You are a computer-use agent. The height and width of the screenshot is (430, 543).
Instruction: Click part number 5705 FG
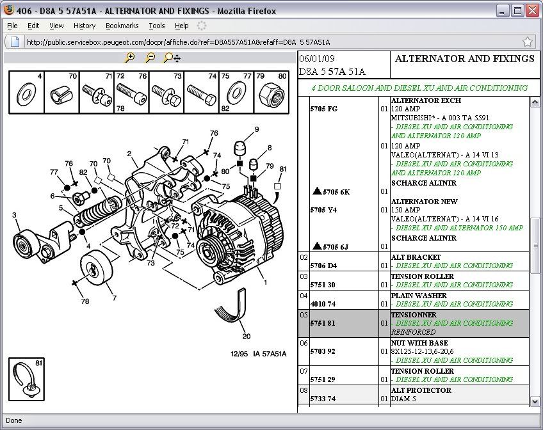pyautogui.click(x=324, y=109)
